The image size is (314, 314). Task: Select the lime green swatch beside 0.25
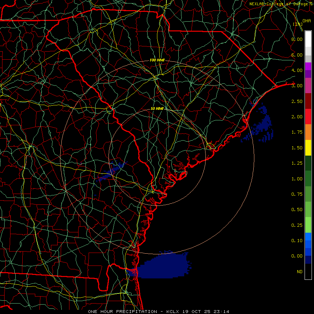(308, 225)
